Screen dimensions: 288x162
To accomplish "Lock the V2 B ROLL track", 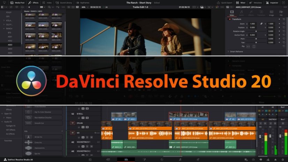I will pos(79,118).
